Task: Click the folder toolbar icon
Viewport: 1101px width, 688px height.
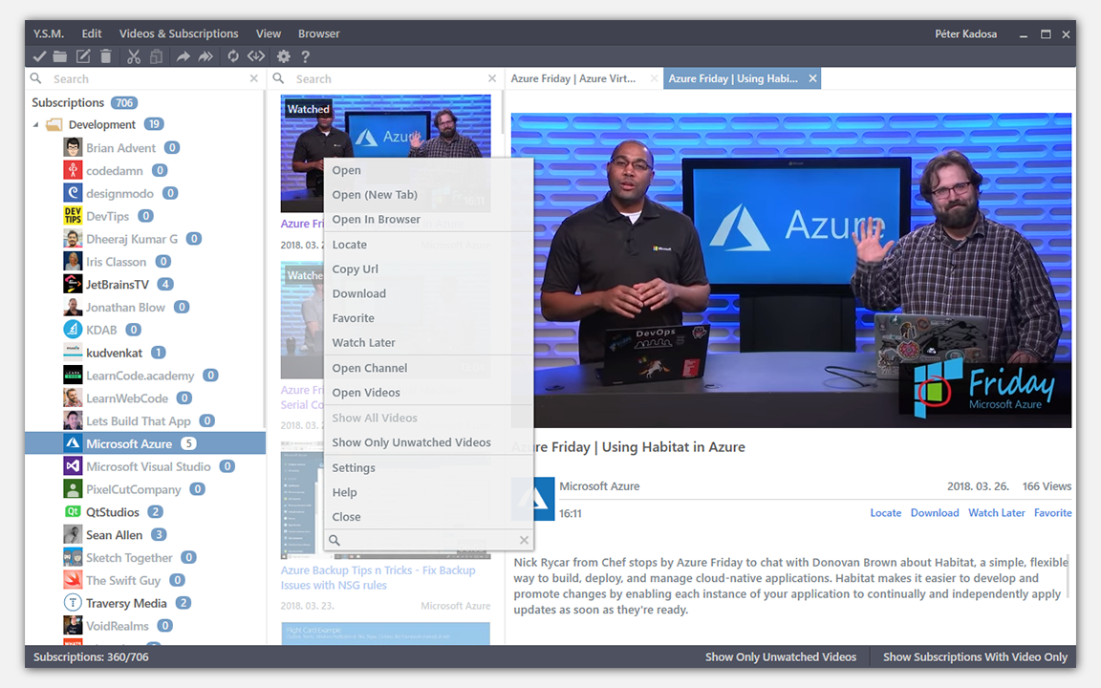Action: point(60,56)
